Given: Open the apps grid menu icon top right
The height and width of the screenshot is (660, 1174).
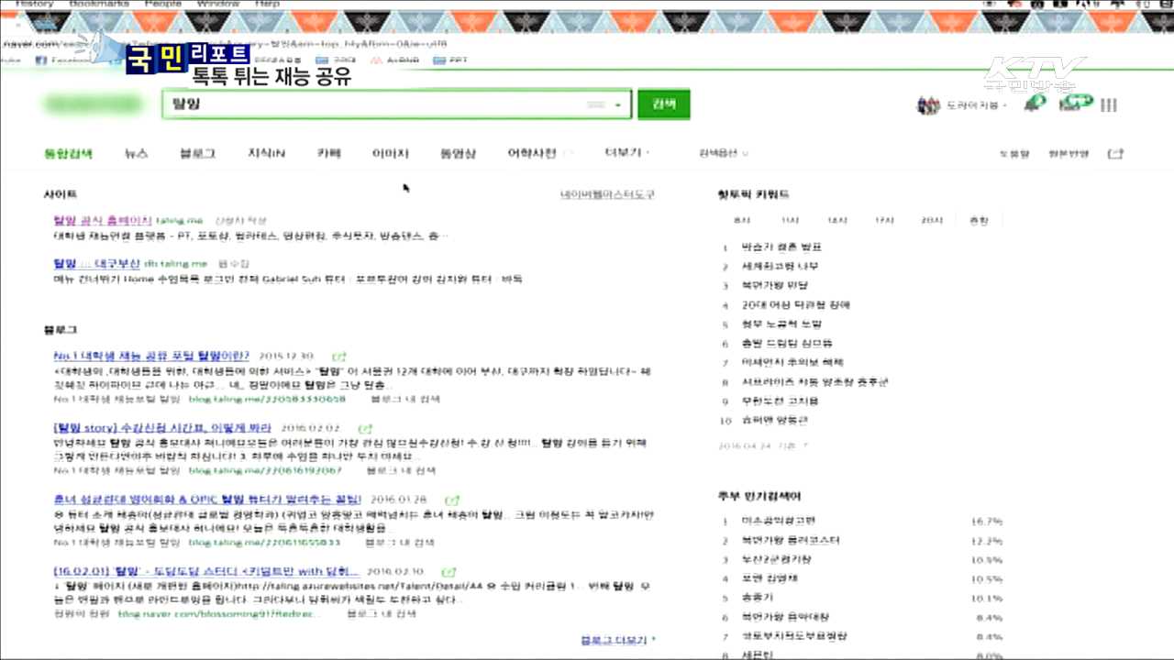Looking at the screenshot, I should coord(1109,104).
